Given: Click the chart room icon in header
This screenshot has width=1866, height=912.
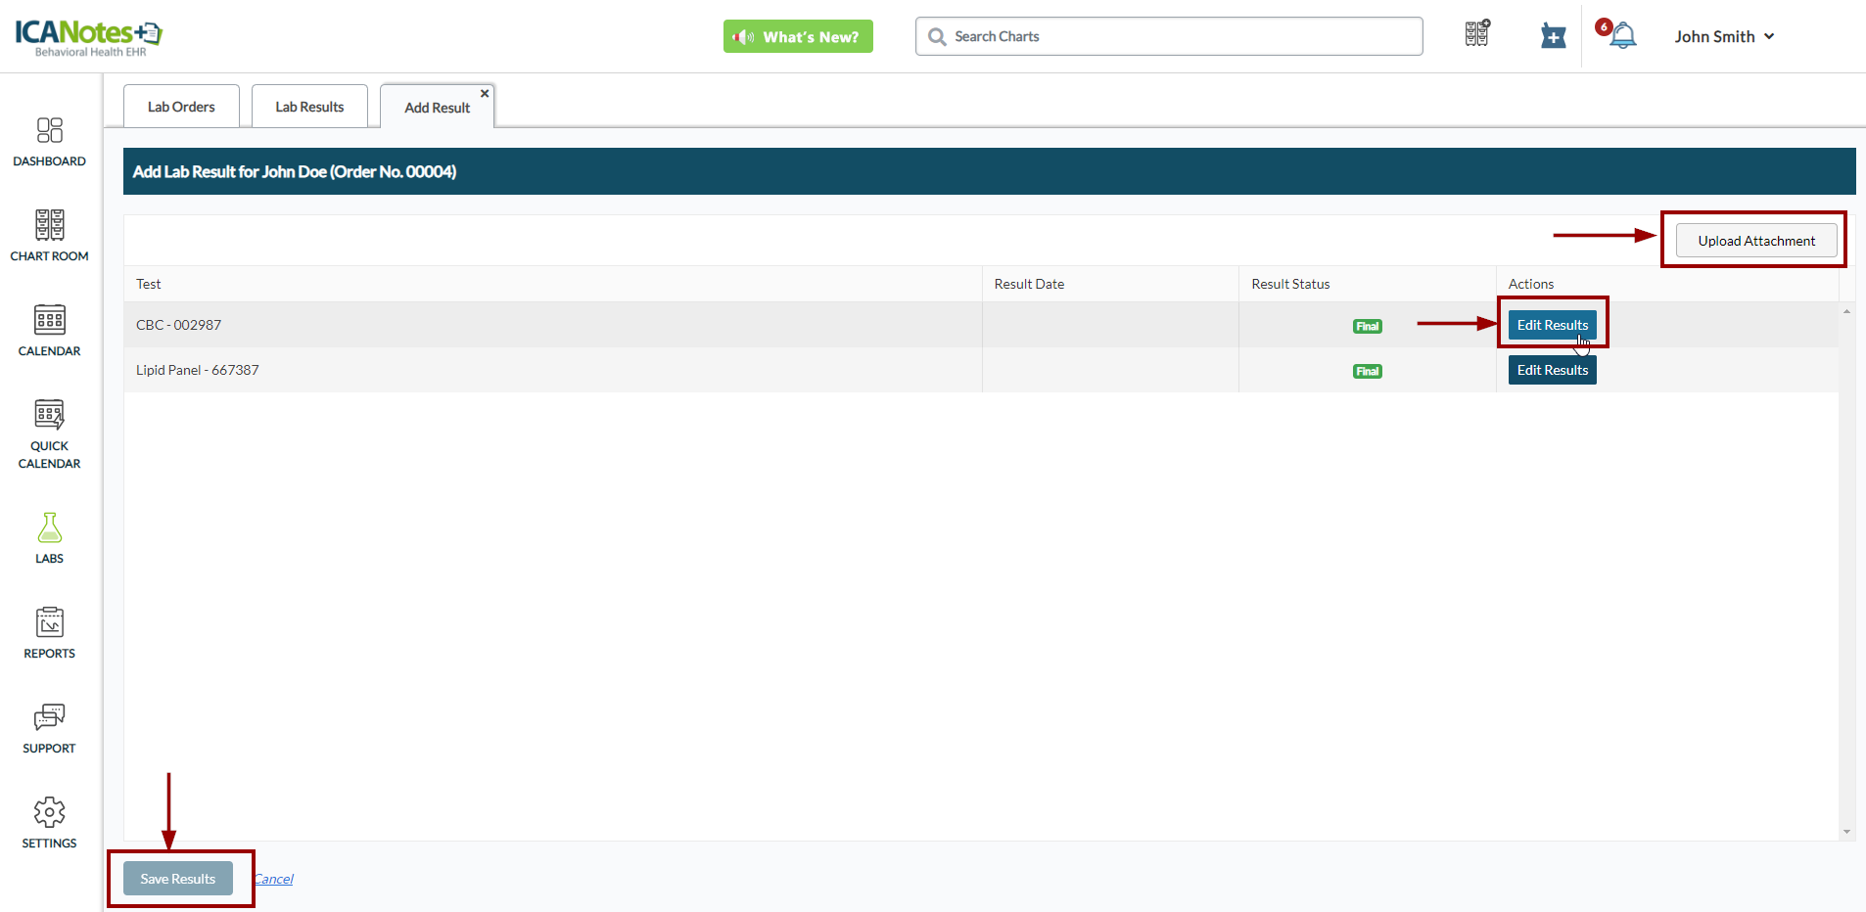Looking at the screenshot, I should pyautogui.click(x=1476, y=34).
